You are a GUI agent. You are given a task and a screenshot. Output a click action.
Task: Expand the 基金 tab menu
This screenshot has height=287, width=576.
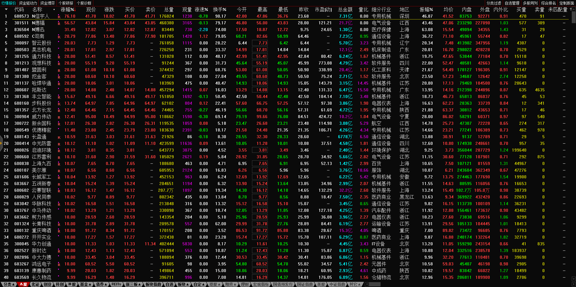(85, 284)
